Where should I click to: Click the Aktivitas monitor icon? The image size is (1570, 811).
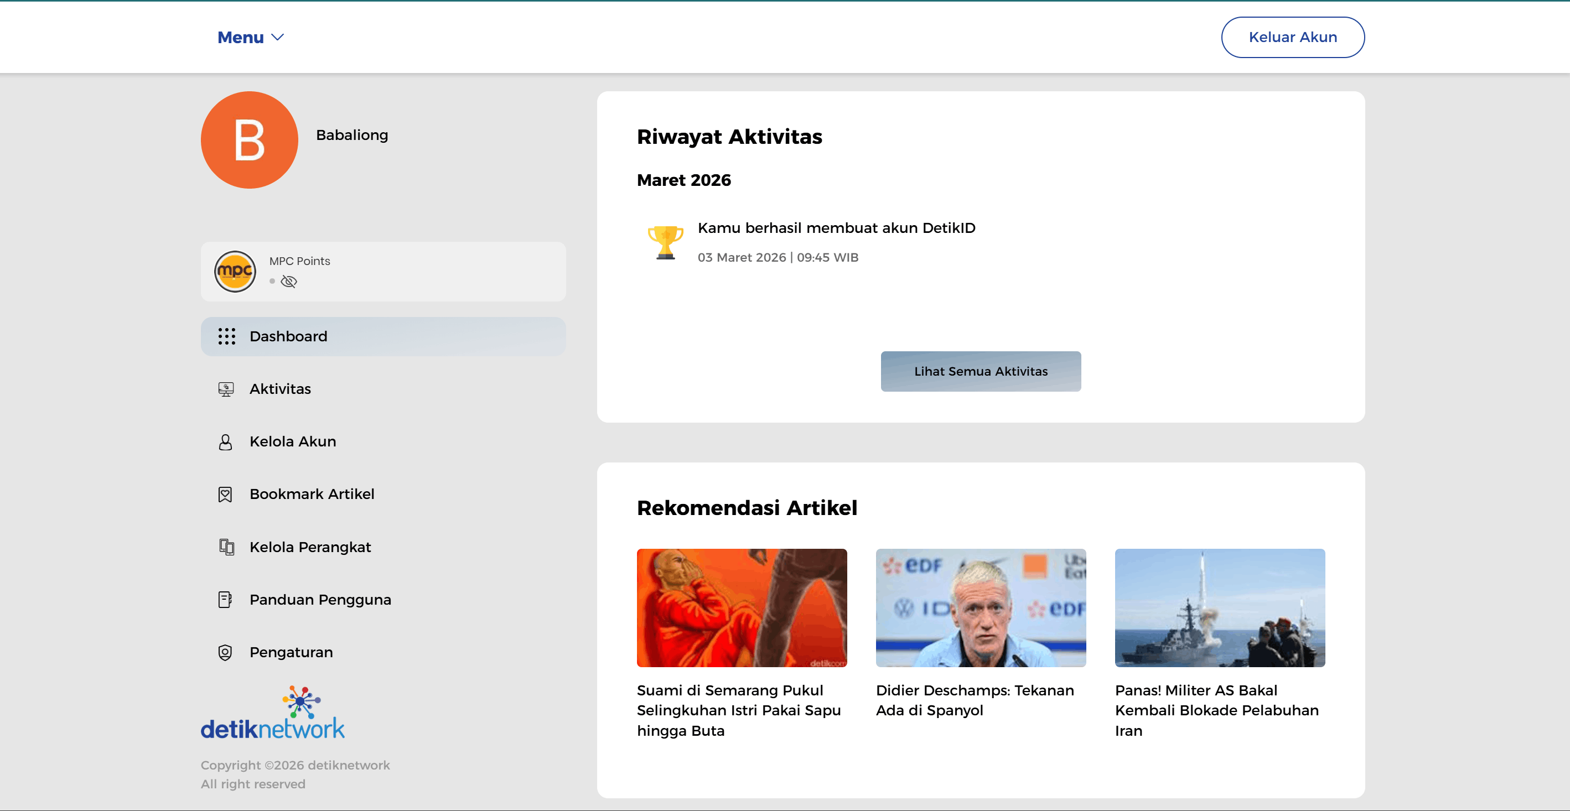point(225,389)
